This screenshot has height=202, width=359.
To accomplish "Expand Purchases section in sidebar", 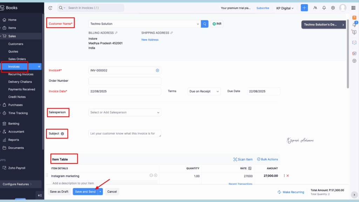I will coord(15,105).
